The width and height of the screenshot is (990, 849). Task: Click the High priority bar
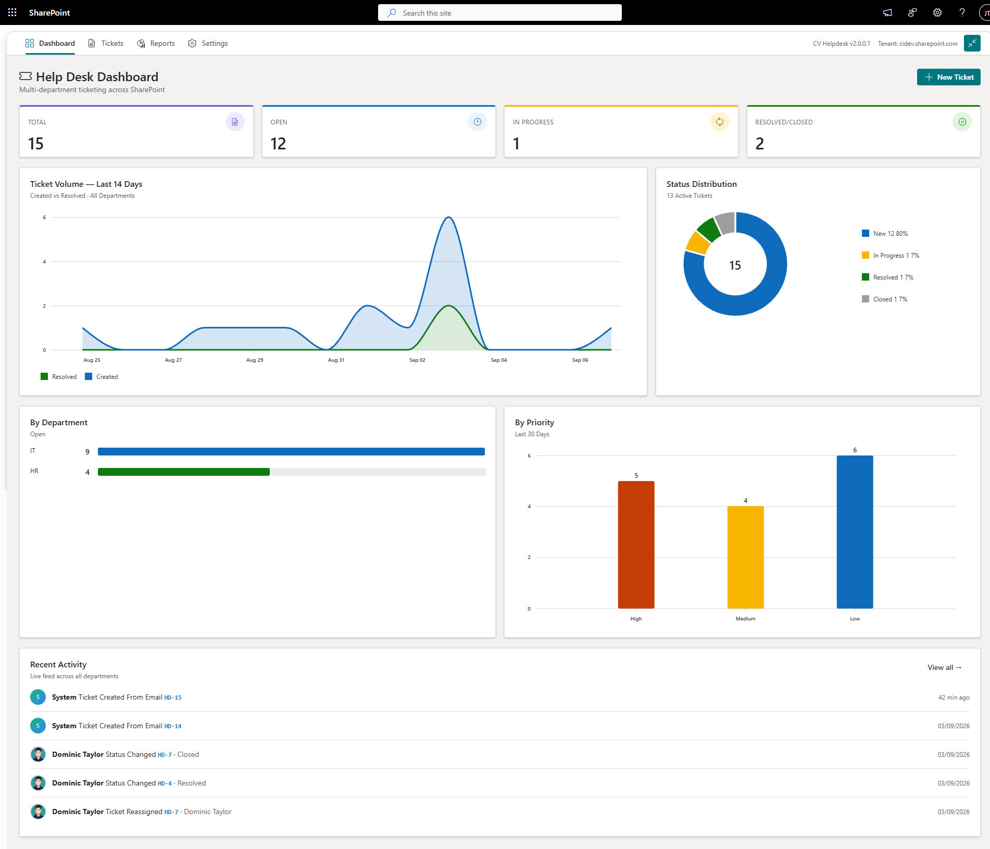point(636,544)
